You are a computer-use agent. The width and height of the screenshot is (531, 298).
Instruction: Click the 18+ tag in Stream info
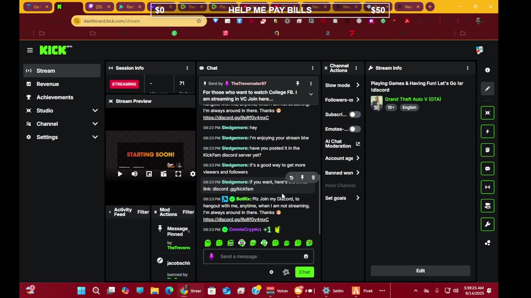[x=391, y=107]
